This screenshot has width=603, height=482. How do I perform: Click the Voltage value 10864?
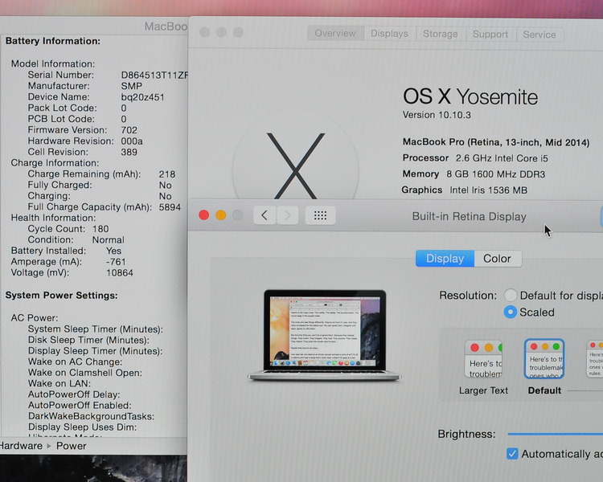120,273
